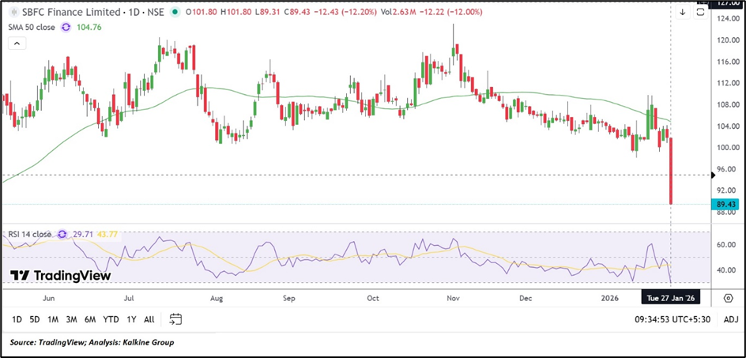Select the YTD range button
The width and height of the screenshot is (746, 358).
click(x=111, y=319)
